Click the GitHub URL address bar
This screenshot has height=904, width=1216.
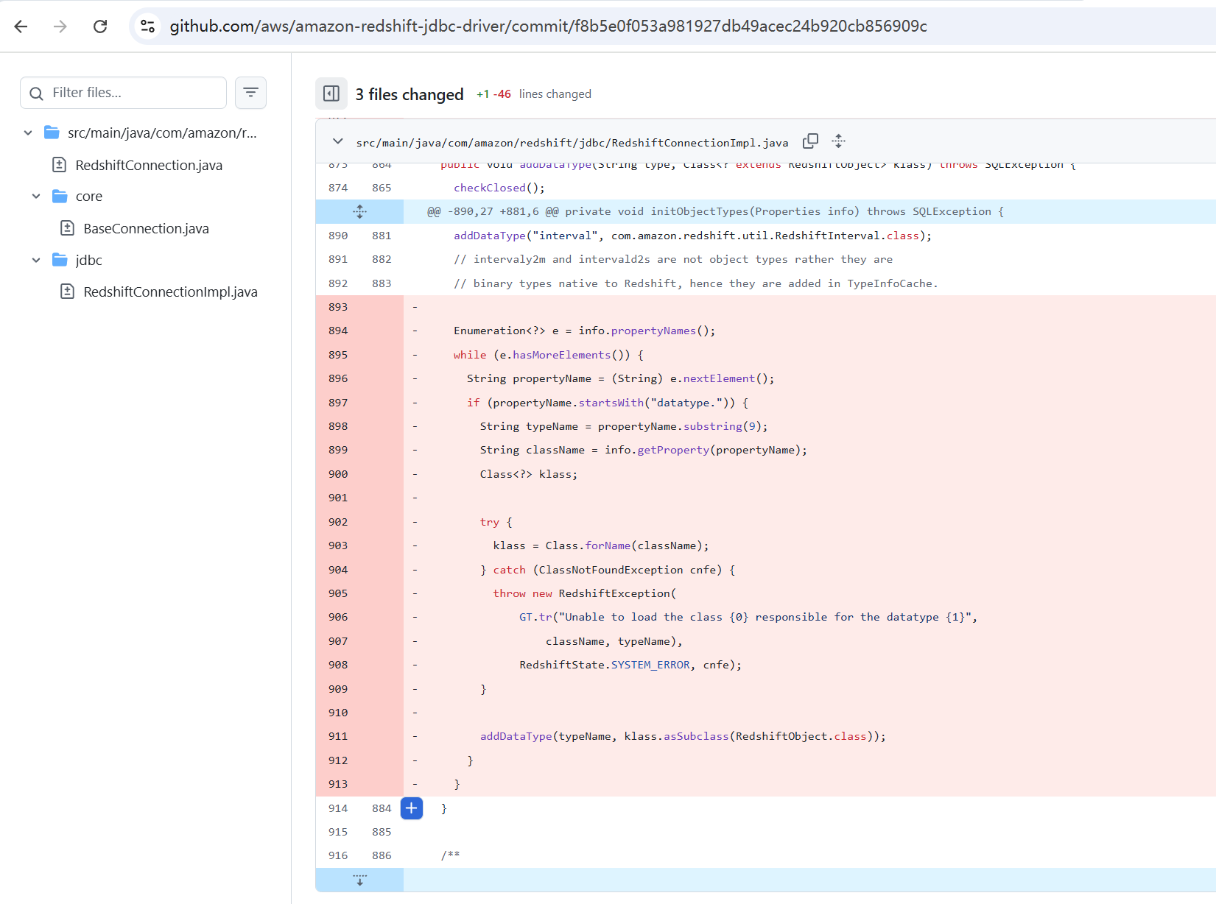point(548,27)
